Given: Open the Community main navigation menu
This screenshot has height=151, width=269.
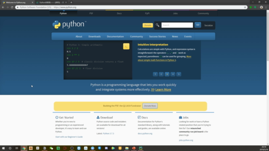Looking at the screenshot, I should [x=136, y=36].
